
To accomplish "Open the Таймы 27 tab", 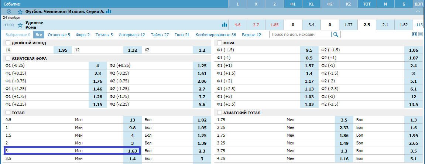I will [x=160, y=35].
